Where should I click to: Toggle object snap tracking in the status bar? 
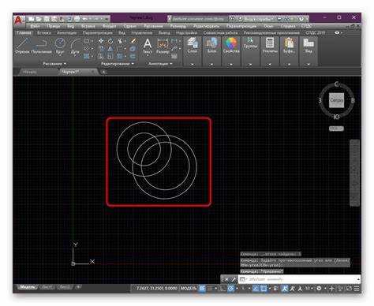click(x=256, y=289)
